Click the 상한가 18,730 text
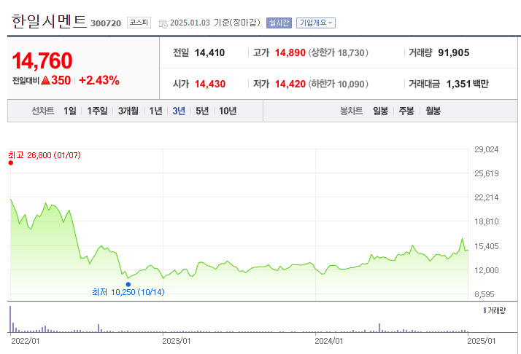Screen dimensions: 521x354 [339, 52]
